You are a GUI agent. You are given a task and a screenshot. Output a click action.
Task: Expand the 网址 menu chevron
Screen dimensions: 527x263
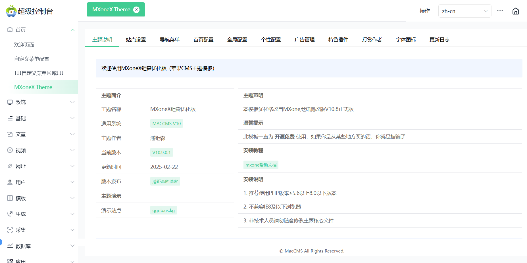pos(72,166)
